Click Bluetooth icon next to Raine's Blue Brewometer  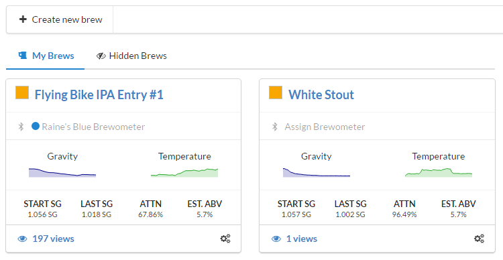(x=21, y=127)
